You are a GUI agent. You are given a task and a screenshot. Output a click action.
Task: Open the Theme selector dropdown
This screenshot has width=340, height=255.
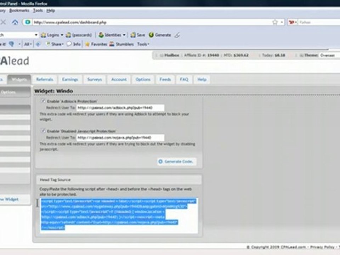(x=329, y=55)
